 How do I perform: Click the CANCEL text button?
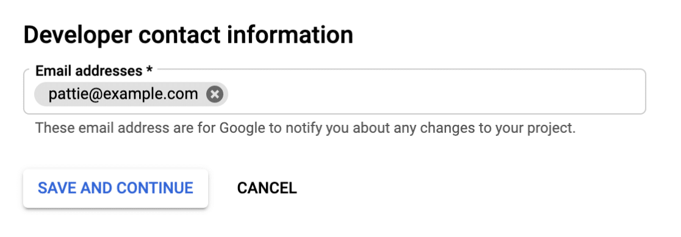267,188
